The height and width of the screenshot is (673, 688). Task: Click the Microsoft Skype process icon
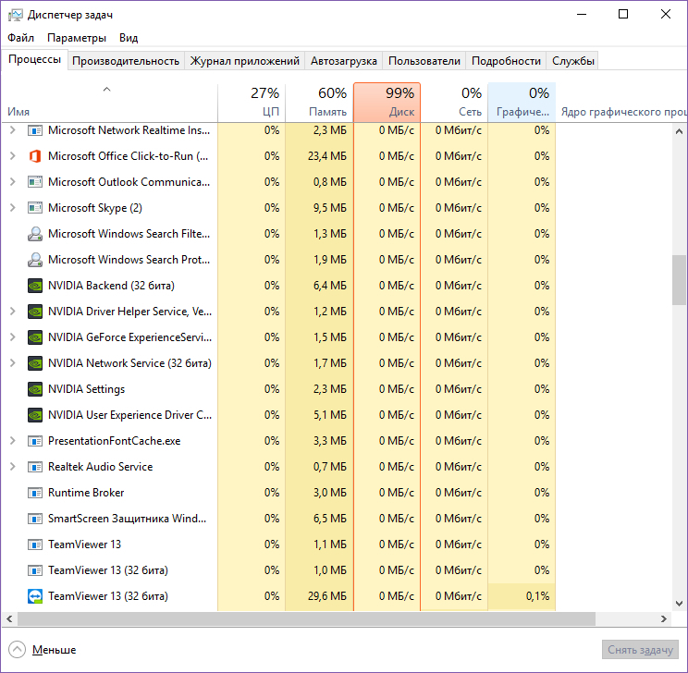[36, 208]
